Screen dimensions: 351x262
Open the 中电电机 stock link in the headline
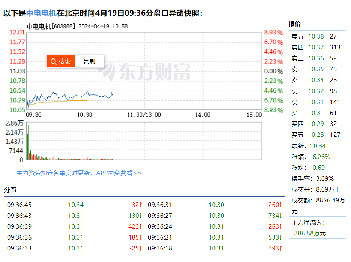tap(41, 13)
